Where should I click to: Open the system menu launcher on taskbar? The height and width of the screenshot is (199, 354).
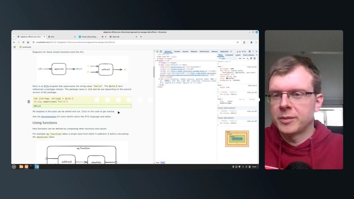pos(14,166)
